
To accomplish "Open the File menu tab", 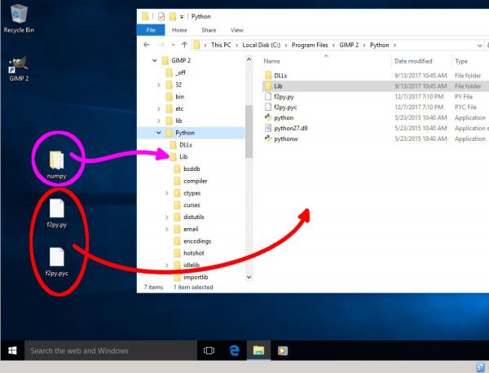I will (151, 30).
